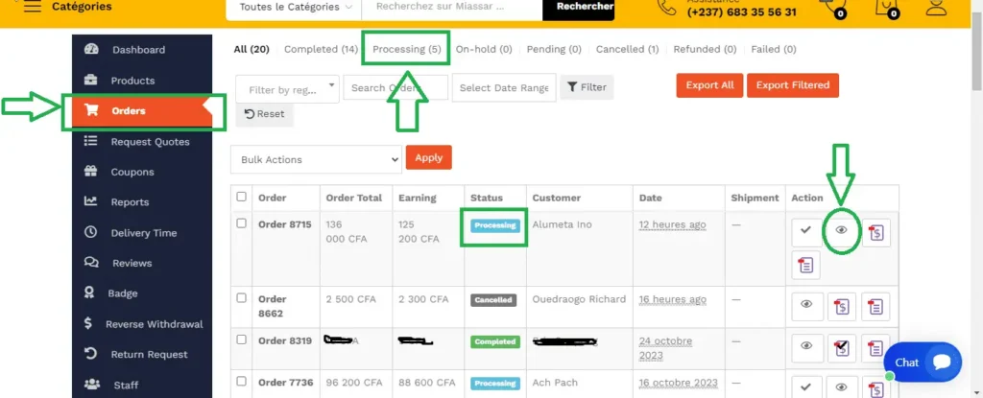
Task: Tick the checkbox for Order 8715
Action: pyautogui.click(x=242, y=224)
